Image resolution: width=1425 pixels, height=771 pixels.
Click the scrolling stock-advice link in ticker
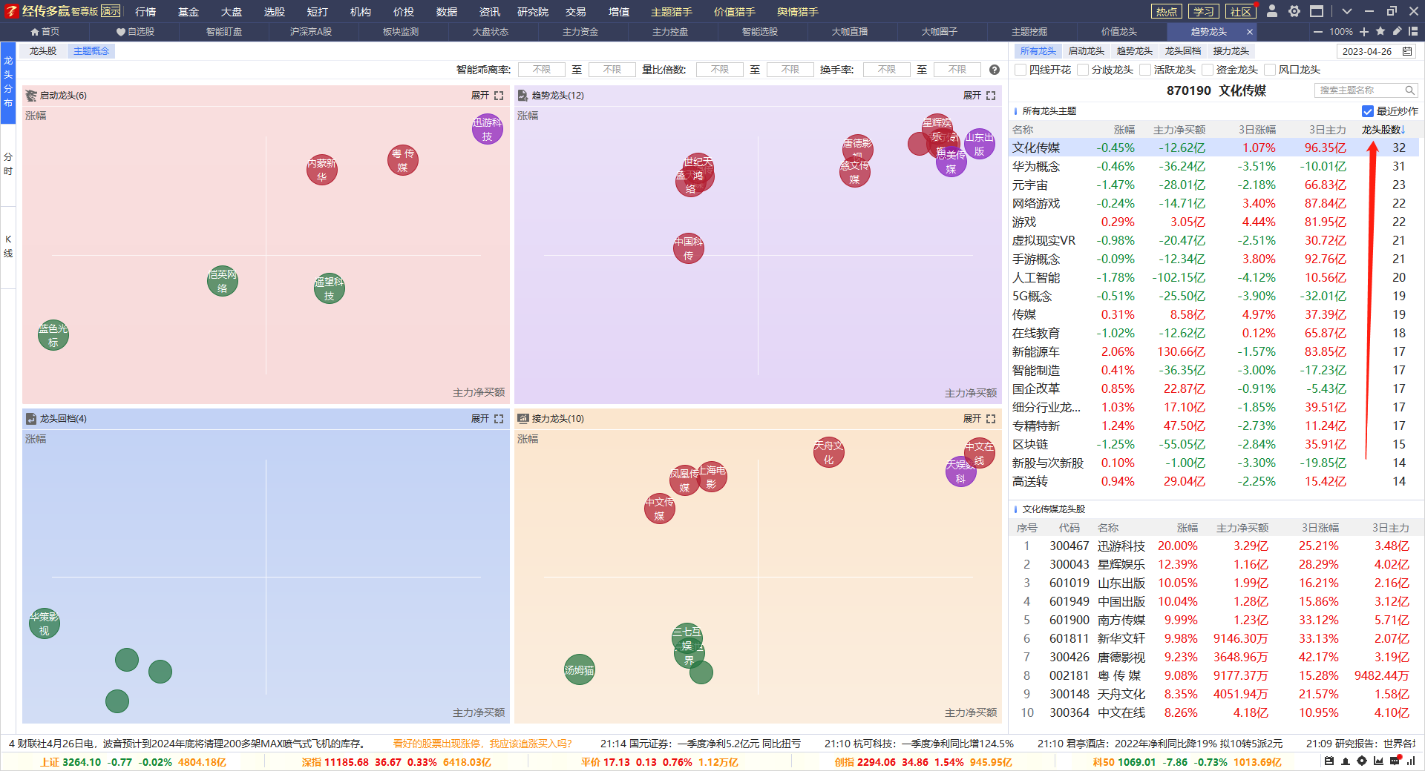tap(482, 744)
